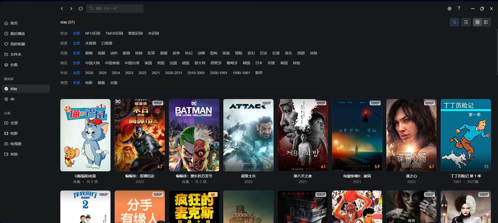This screenshot has height=223, width=498.
Task: Filter genre by 恐怖
Action: pyautogui.click(x=213, y=53)
